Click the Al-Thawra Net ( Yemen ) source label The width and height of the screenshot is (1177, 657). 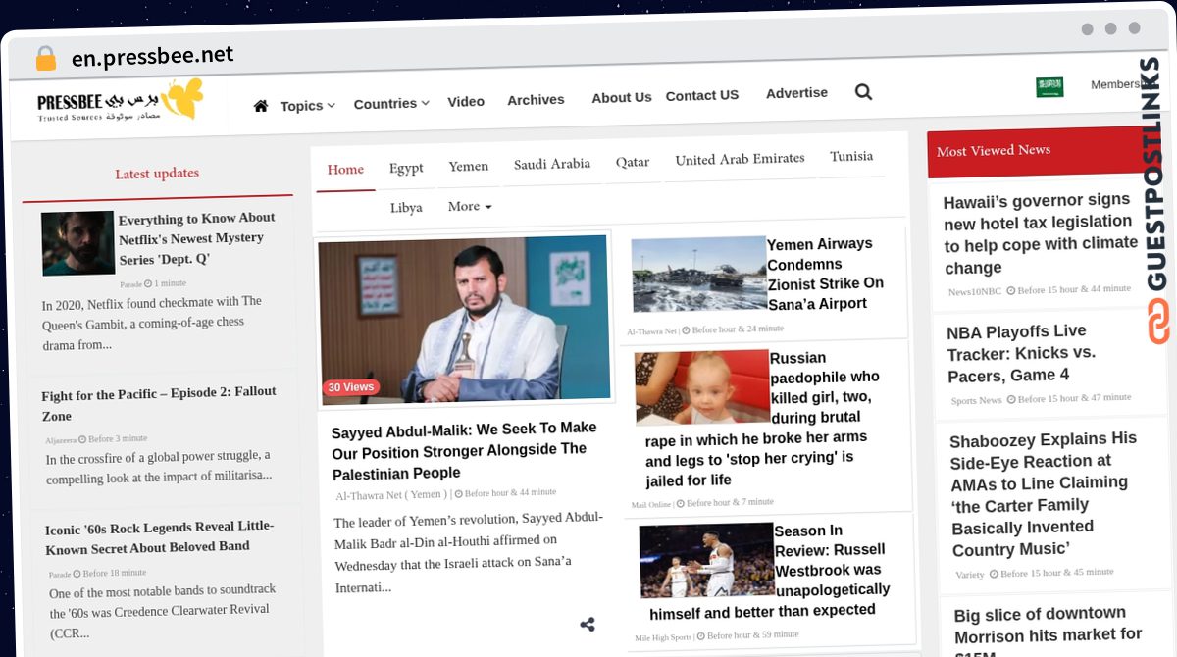tap(391, 495)
